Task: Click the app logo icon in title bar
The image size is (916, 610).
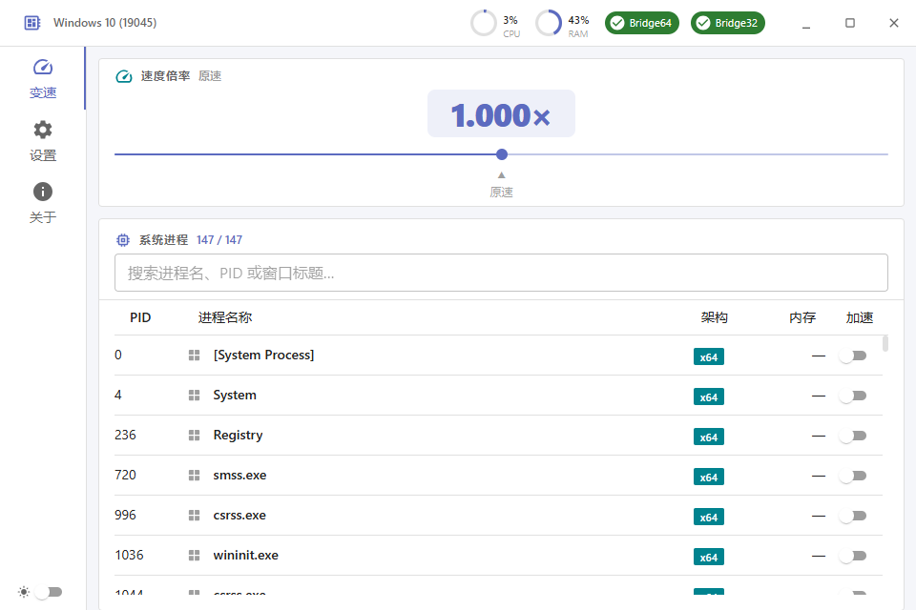Action: pyautogui.click(x=32, y=23)
